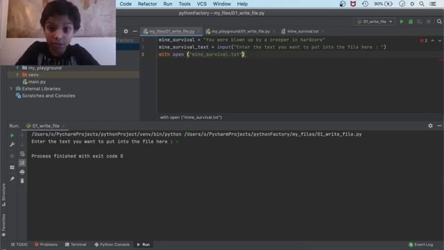
Task: Clear all console output with trash icon
Action: click(22, 181)
